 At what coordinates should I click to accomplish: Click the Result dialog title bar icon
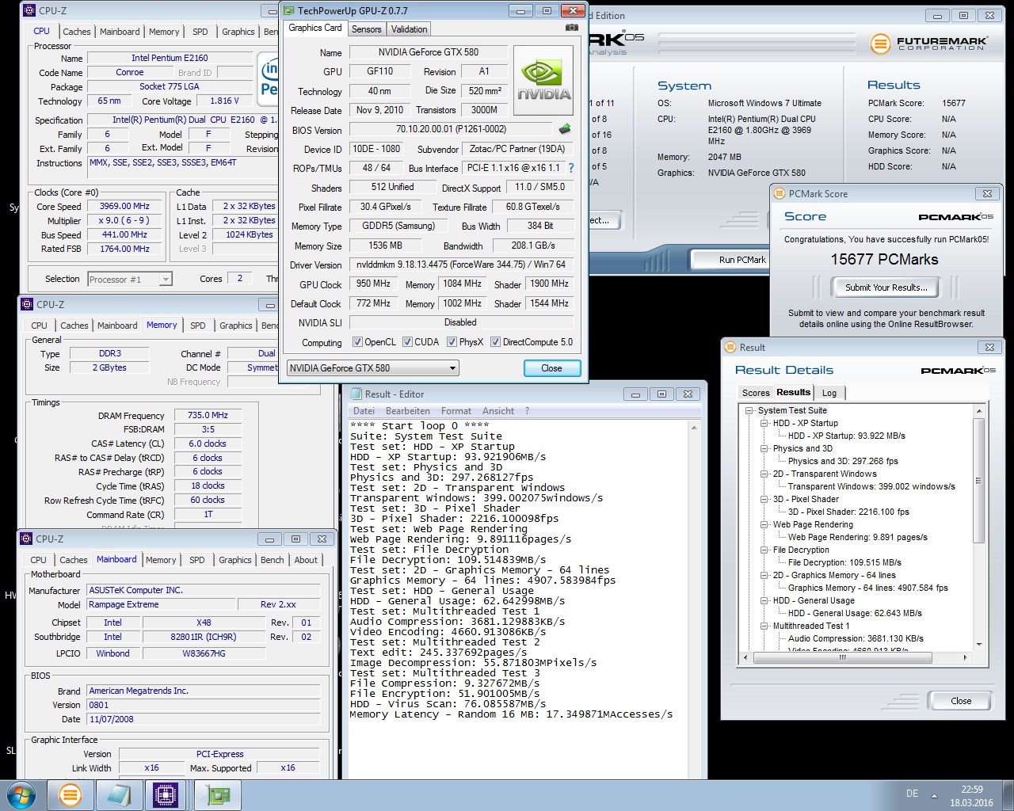[x=730, y=347]
